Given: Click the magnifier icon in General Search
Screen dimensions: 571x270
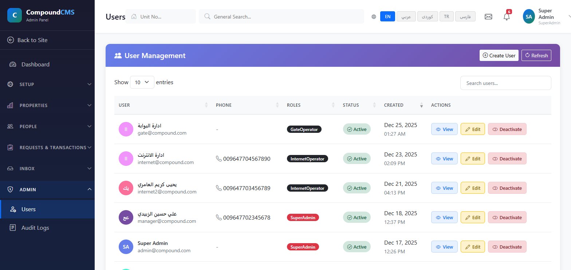Looking at the screenshot, I should [x=207, y=16].
